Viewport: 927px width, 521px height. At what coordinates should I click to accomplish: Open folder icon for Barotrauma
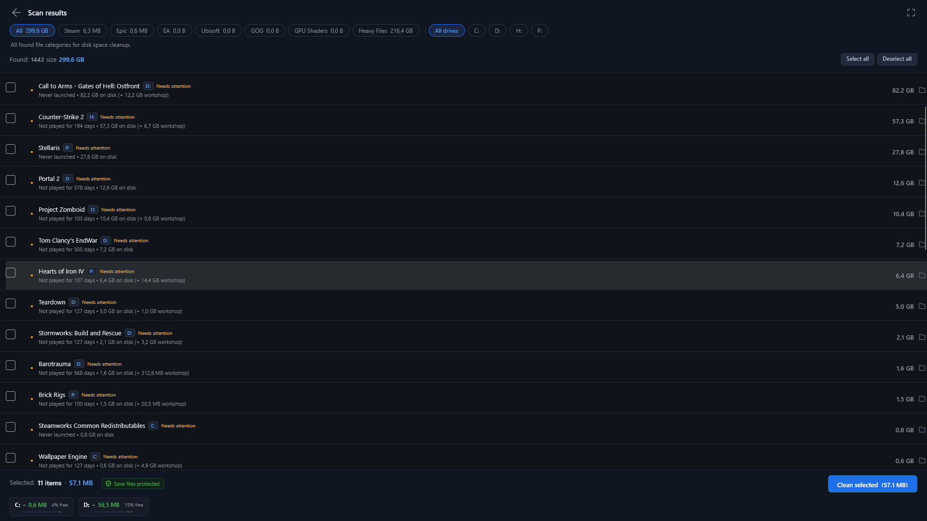pos(922,368)
